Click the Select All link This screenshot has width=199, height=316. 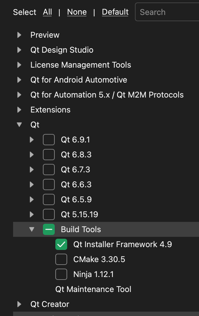click(48, 12)
